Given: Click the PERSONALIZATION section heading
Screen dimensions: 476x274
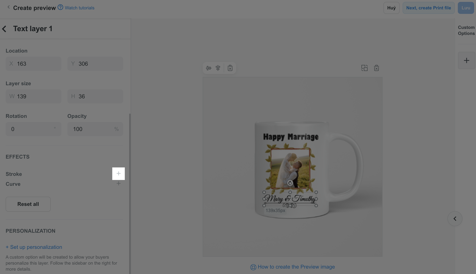Looking at the screenshot, I should 30,231.
